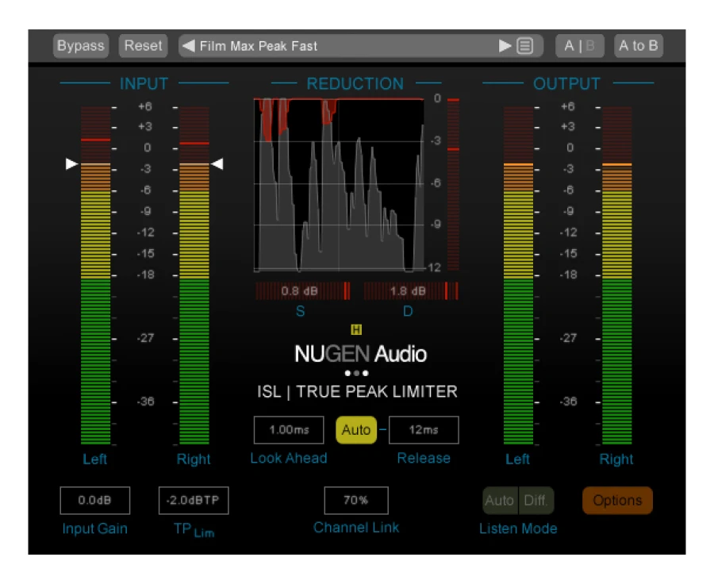Click the OUTPUT section heading
The image size is (714, 584).
567,84
